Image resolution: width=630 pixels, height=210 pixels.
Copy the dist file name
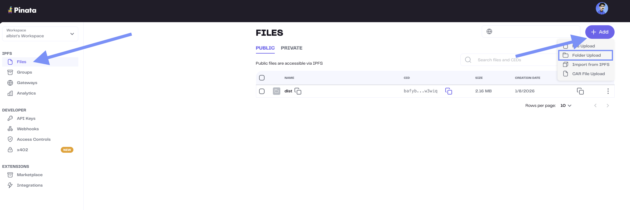coord(298,91)
